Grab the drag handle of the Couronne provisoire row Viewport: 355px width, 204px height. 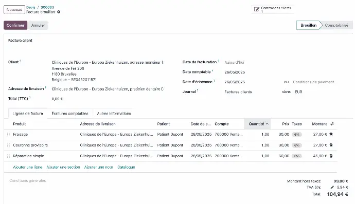[8, 145]
